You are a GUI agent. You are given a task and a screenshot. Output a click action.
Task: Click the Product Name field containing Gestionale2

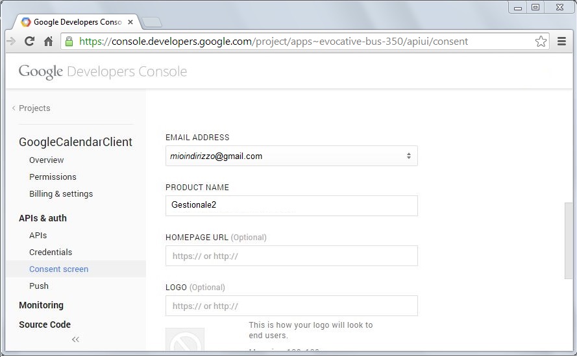[291, 206]
